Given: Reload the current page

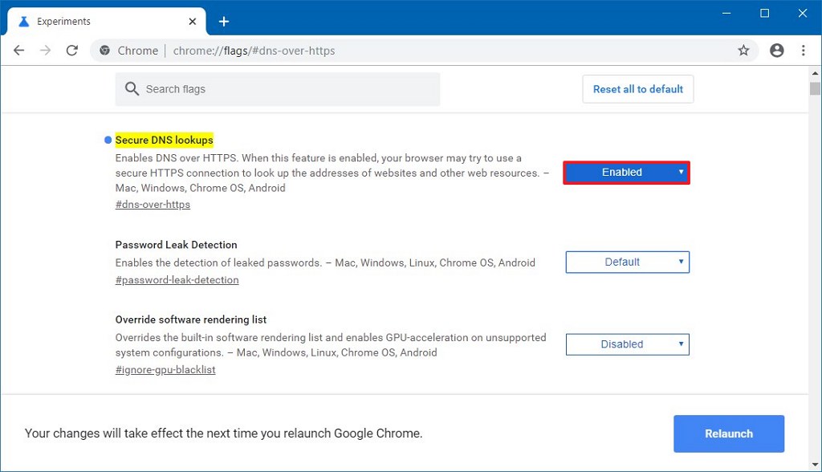Looking at the screenshot, I should point(72,51).
